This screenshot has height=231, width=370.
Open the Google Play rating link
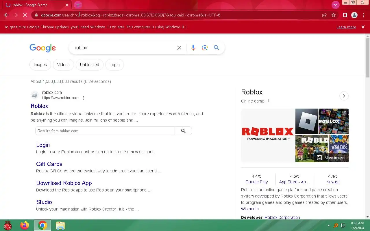coord(256,182)
